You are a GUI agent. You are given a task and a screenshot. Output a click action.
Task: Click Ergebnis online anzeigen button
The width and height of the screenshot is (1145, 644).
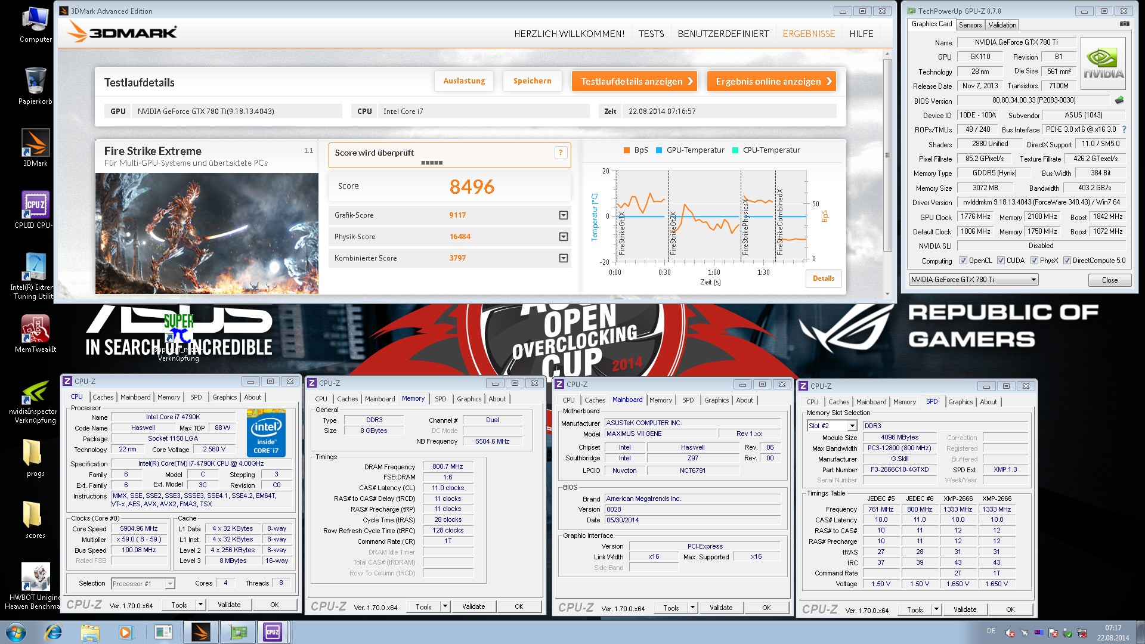[772, 81]
